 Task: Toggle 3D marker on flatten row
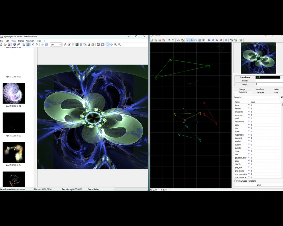point(249,108)
